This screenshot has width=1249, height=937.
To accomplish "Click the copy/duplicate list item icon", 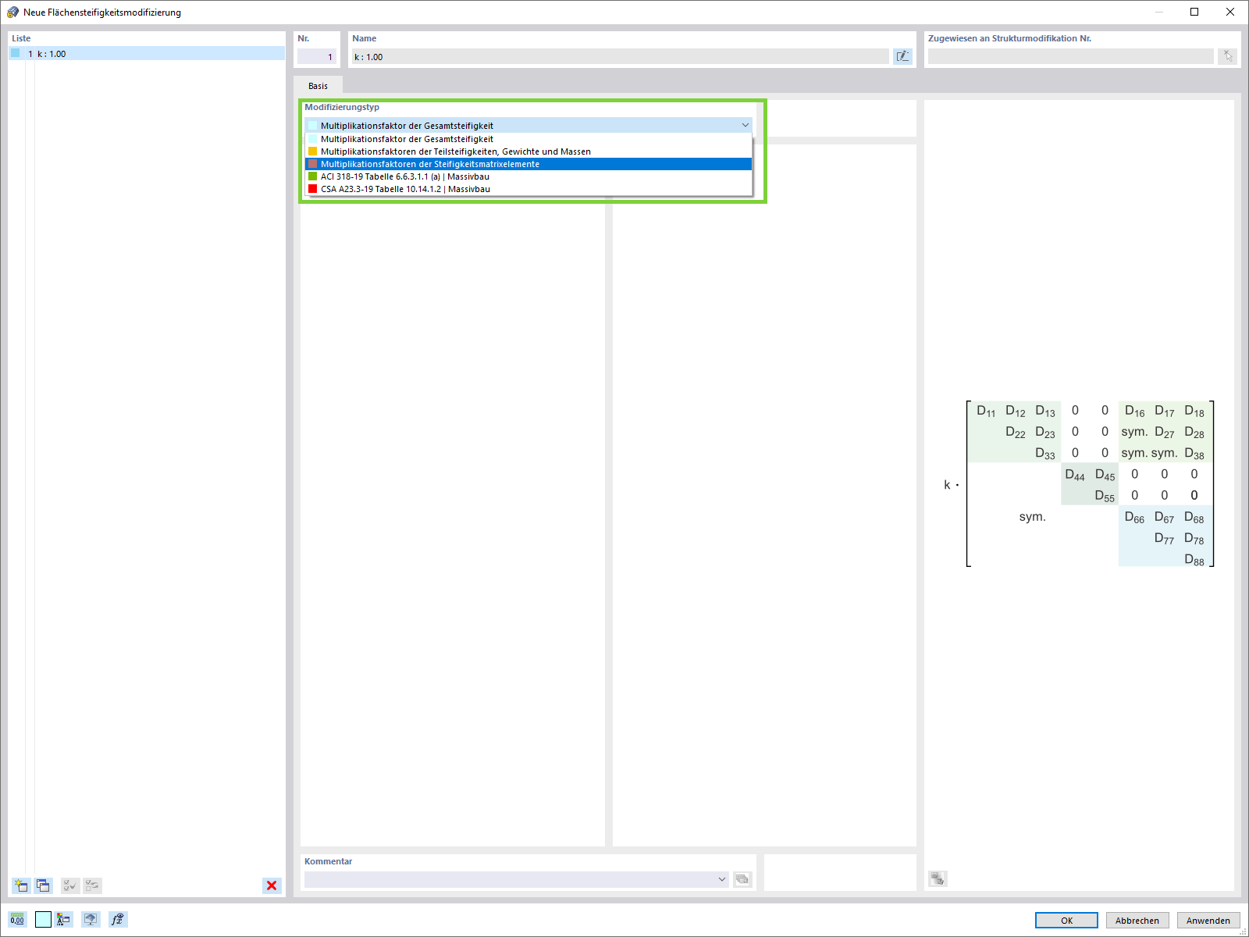I will coord(43,885).
